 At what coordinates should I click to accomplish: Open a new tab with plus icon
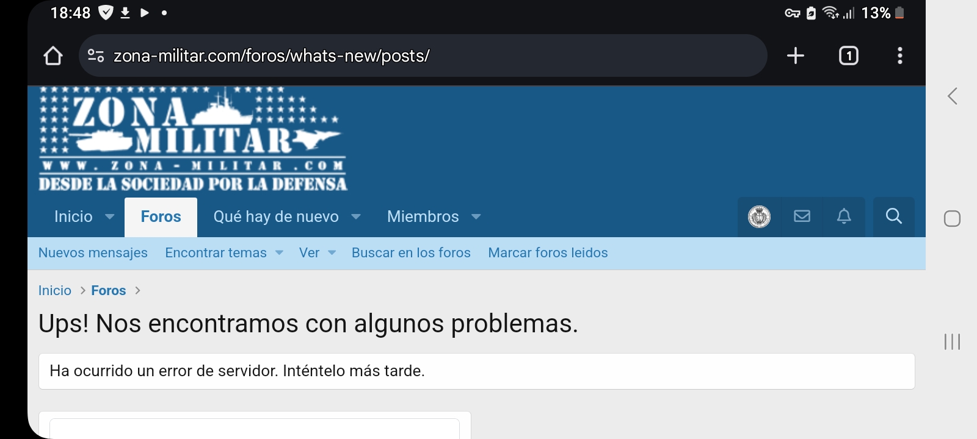click(x=795, y=55)
